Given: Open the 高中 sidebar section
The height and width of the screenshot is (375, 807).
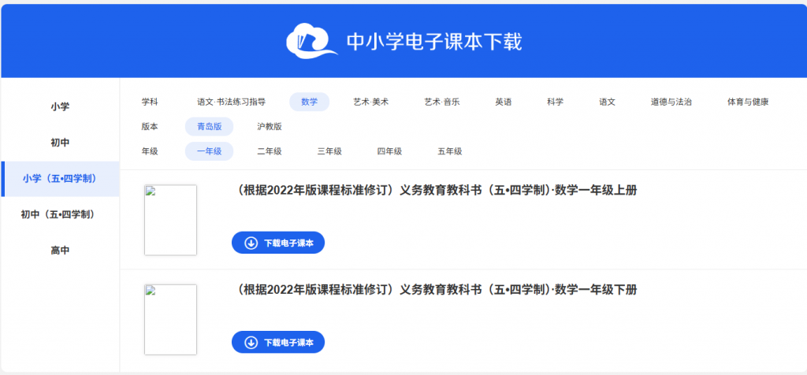Looking at the screenshot, I should (60, 251).
